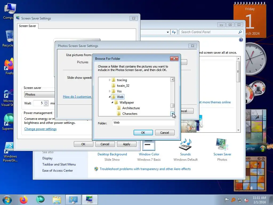Screen dimensions: 273x205
Task: Click the Search Control Panel box
Action: [x=209, y=32]
